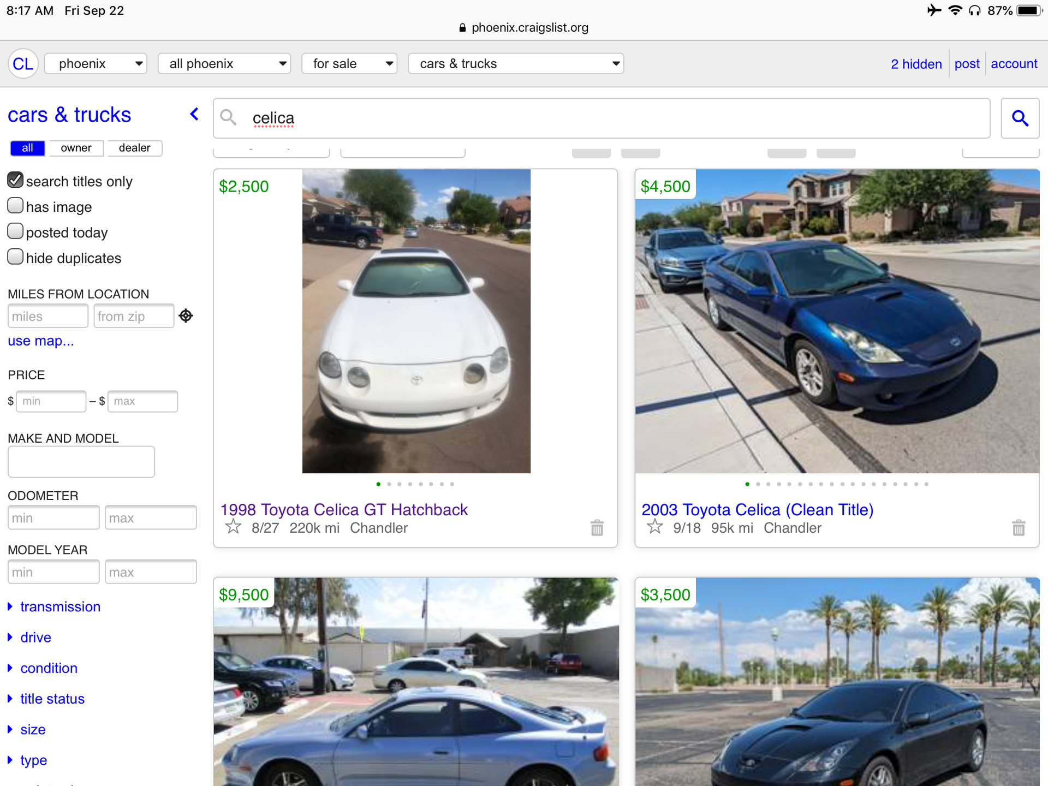1048x786 pixels.
Task: Favorite the 1998 Celica GT star
Action: tap(233, 527)
